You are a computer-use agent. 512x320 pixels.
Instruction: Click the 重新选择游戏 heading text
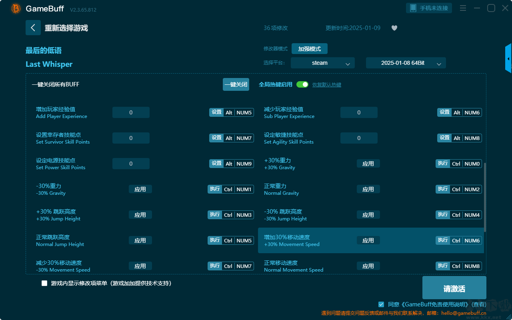pyautogui.click(x=66, y=28)
